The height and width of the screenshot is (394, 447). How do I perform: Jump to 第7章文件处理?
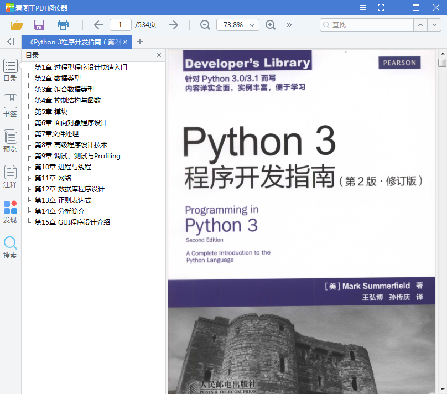[56, 134]
